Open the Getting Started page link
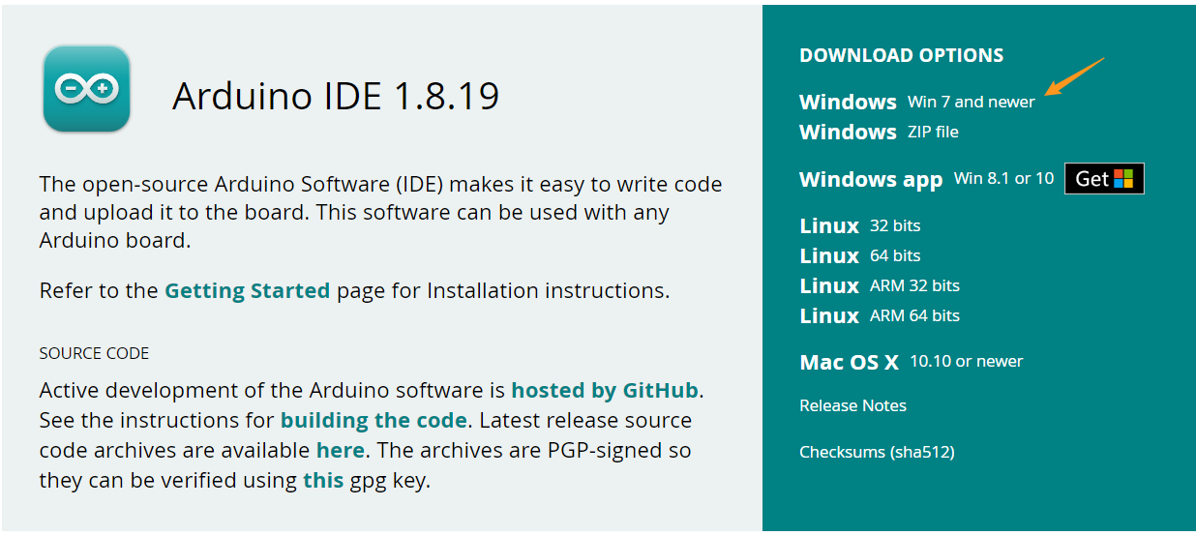 point(247,290)
